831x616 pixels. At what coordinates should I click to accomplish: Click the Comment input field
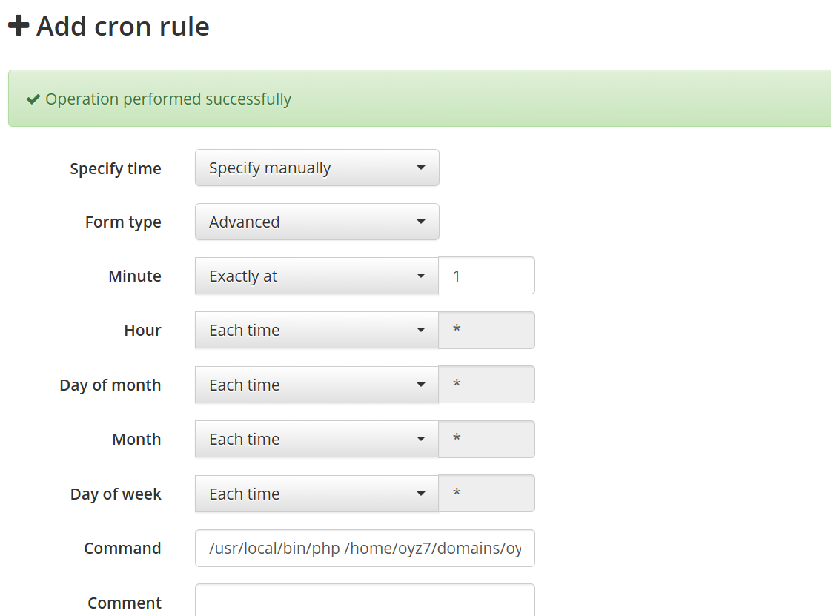coord(365,600)
